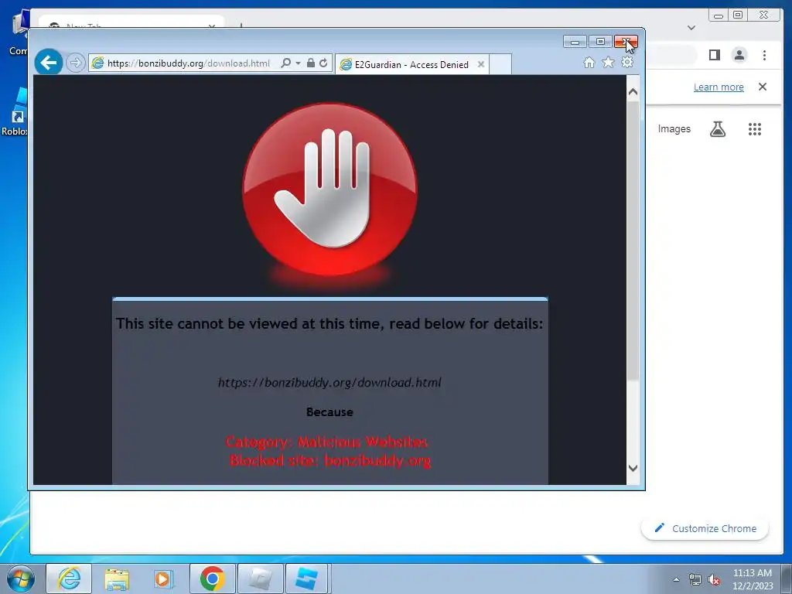Open Windows Explorer from the taskbar

117,579
